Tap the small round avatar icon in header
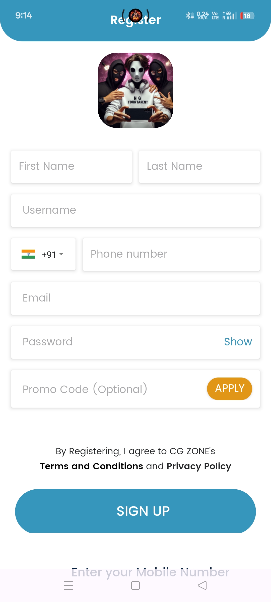This screenshot has height=602, width=271. (135, 16)
